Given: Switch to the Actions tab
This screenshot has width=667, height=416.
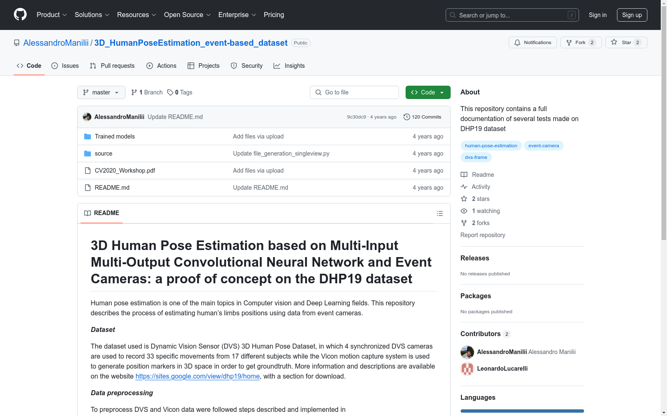Looking at the screenshot, I should point(161,66).
